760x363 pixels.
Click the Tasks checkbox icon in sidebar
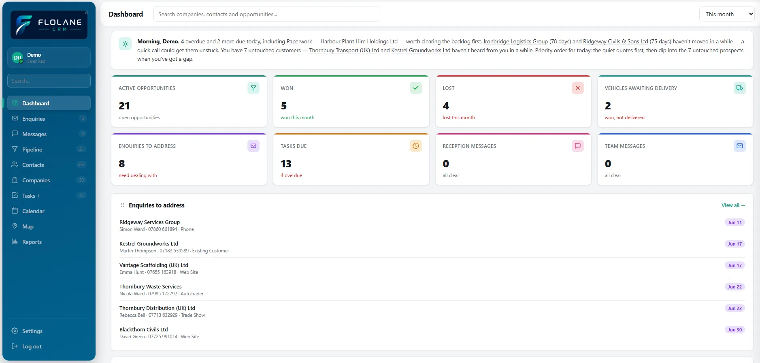15,195
